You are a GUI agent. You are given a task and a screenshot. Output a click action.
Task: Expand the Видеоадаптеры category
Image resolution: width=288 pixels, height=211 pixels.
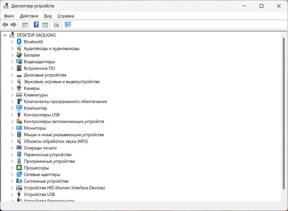[12, 62]
